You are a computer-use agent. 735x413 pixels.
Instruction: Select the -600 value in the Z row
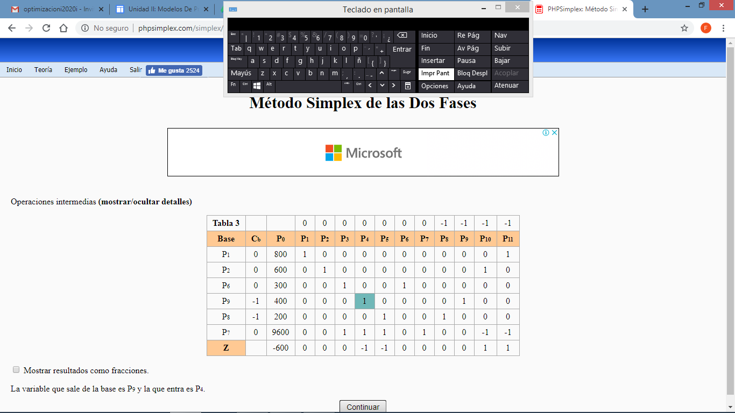click(280, 348)
